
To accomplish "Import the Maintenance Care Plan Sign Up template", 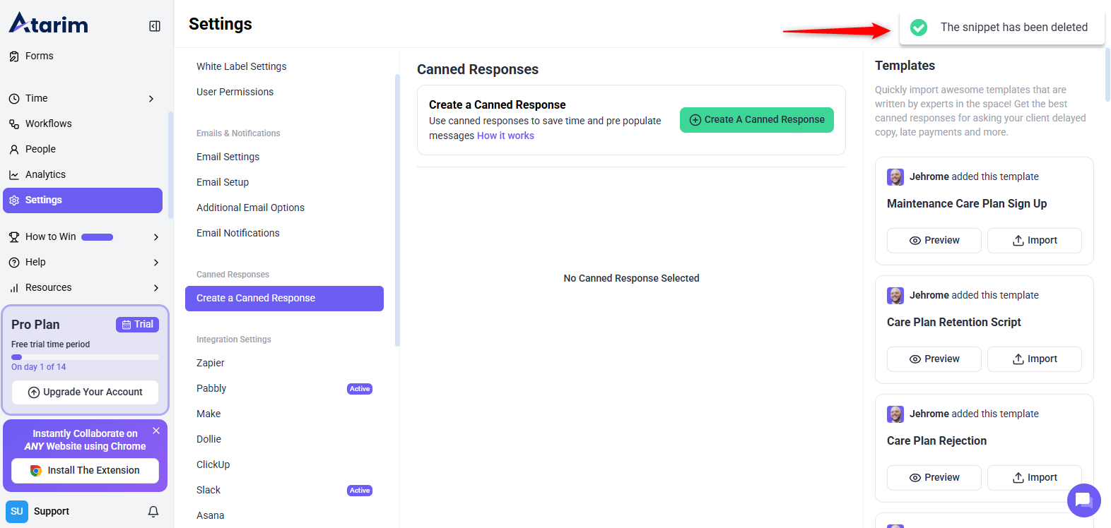I will click(x=1034, y=240).
